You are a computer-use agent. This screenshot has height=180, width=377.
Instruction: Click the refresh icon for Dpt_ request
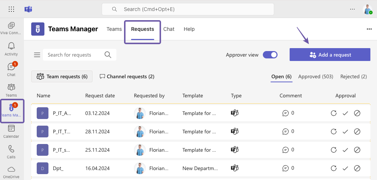333,168
